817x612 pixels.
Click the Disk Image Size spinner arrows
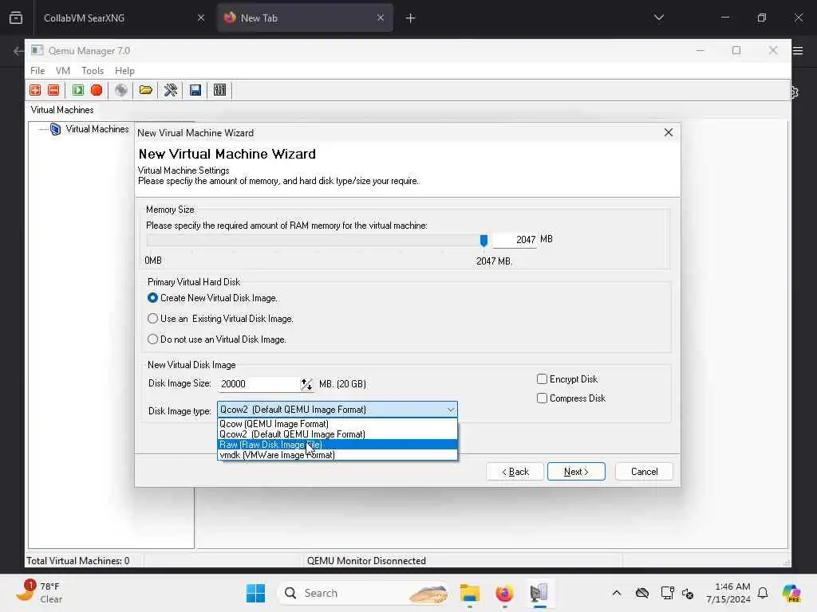pos(306,384)
